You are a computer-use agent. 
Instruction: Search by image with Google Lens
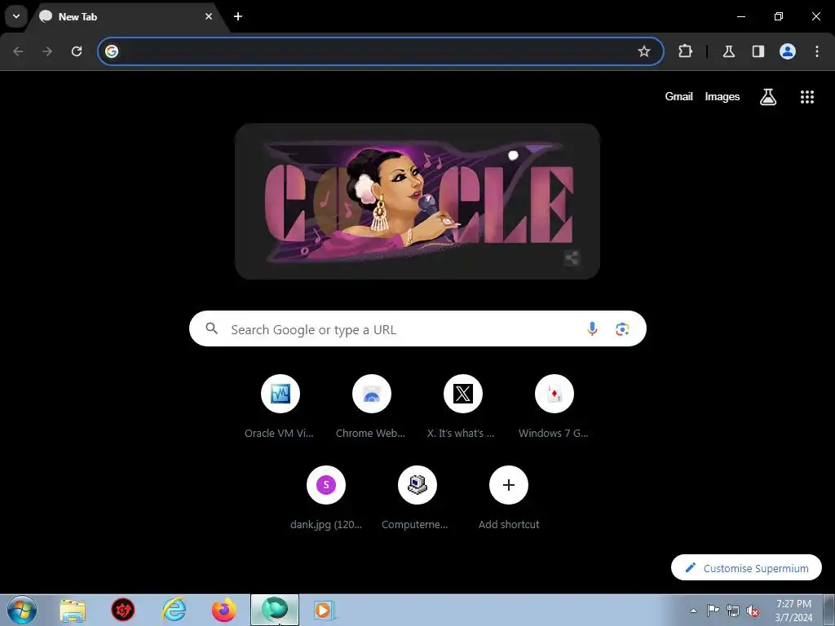[x=622, y=329]
